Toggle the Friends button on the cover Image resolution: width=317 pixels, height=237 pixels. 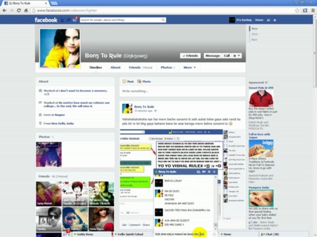click(x=190, y=56)
